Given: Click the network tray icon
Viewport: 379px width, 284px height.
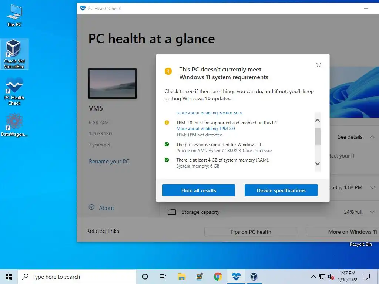Looking at the screenshot, I should 322,277.
